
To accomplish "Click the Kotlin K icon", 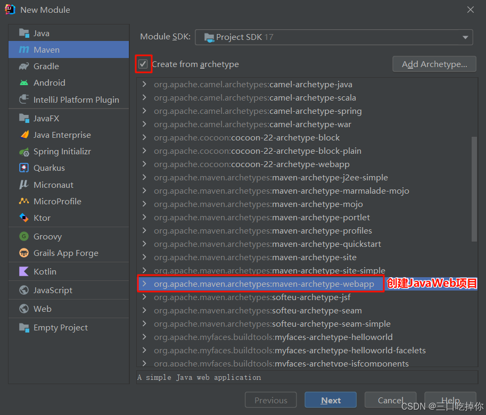I will 24,271.
